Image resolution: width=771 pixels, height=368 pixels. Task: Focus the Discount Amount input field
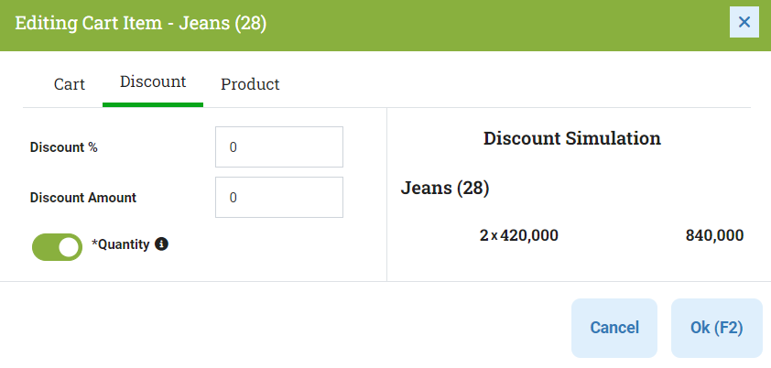(x=278, y=197)
